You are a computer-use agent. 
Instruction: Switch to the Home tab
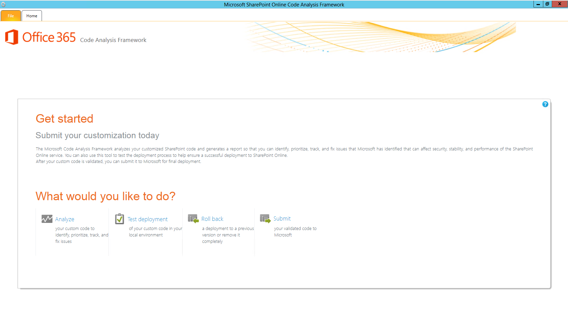[x=32, y=16]
